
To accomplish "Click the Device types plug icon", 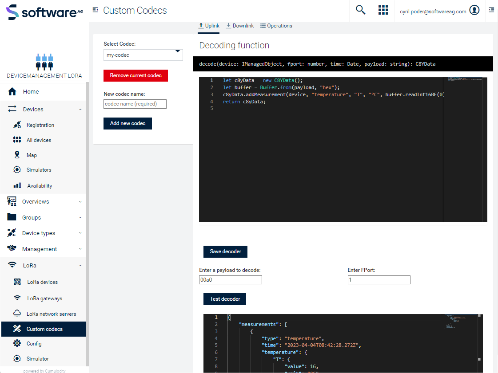I will click(x=12, y=233).
